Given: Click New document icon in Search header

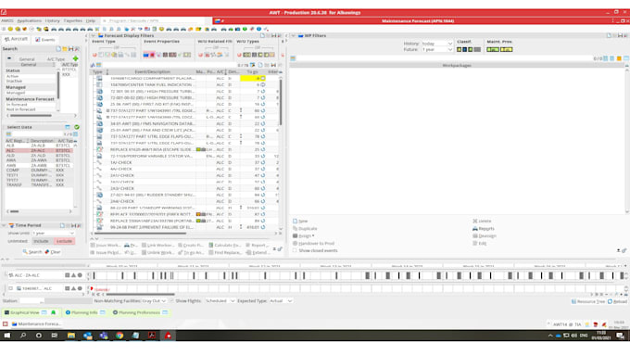Looking at the screenshot, I should [58, 48].
